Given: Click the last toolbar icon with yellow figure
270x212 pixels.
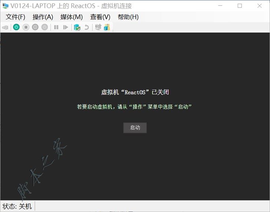Looking at the screenshot, I should pos(107,27).
